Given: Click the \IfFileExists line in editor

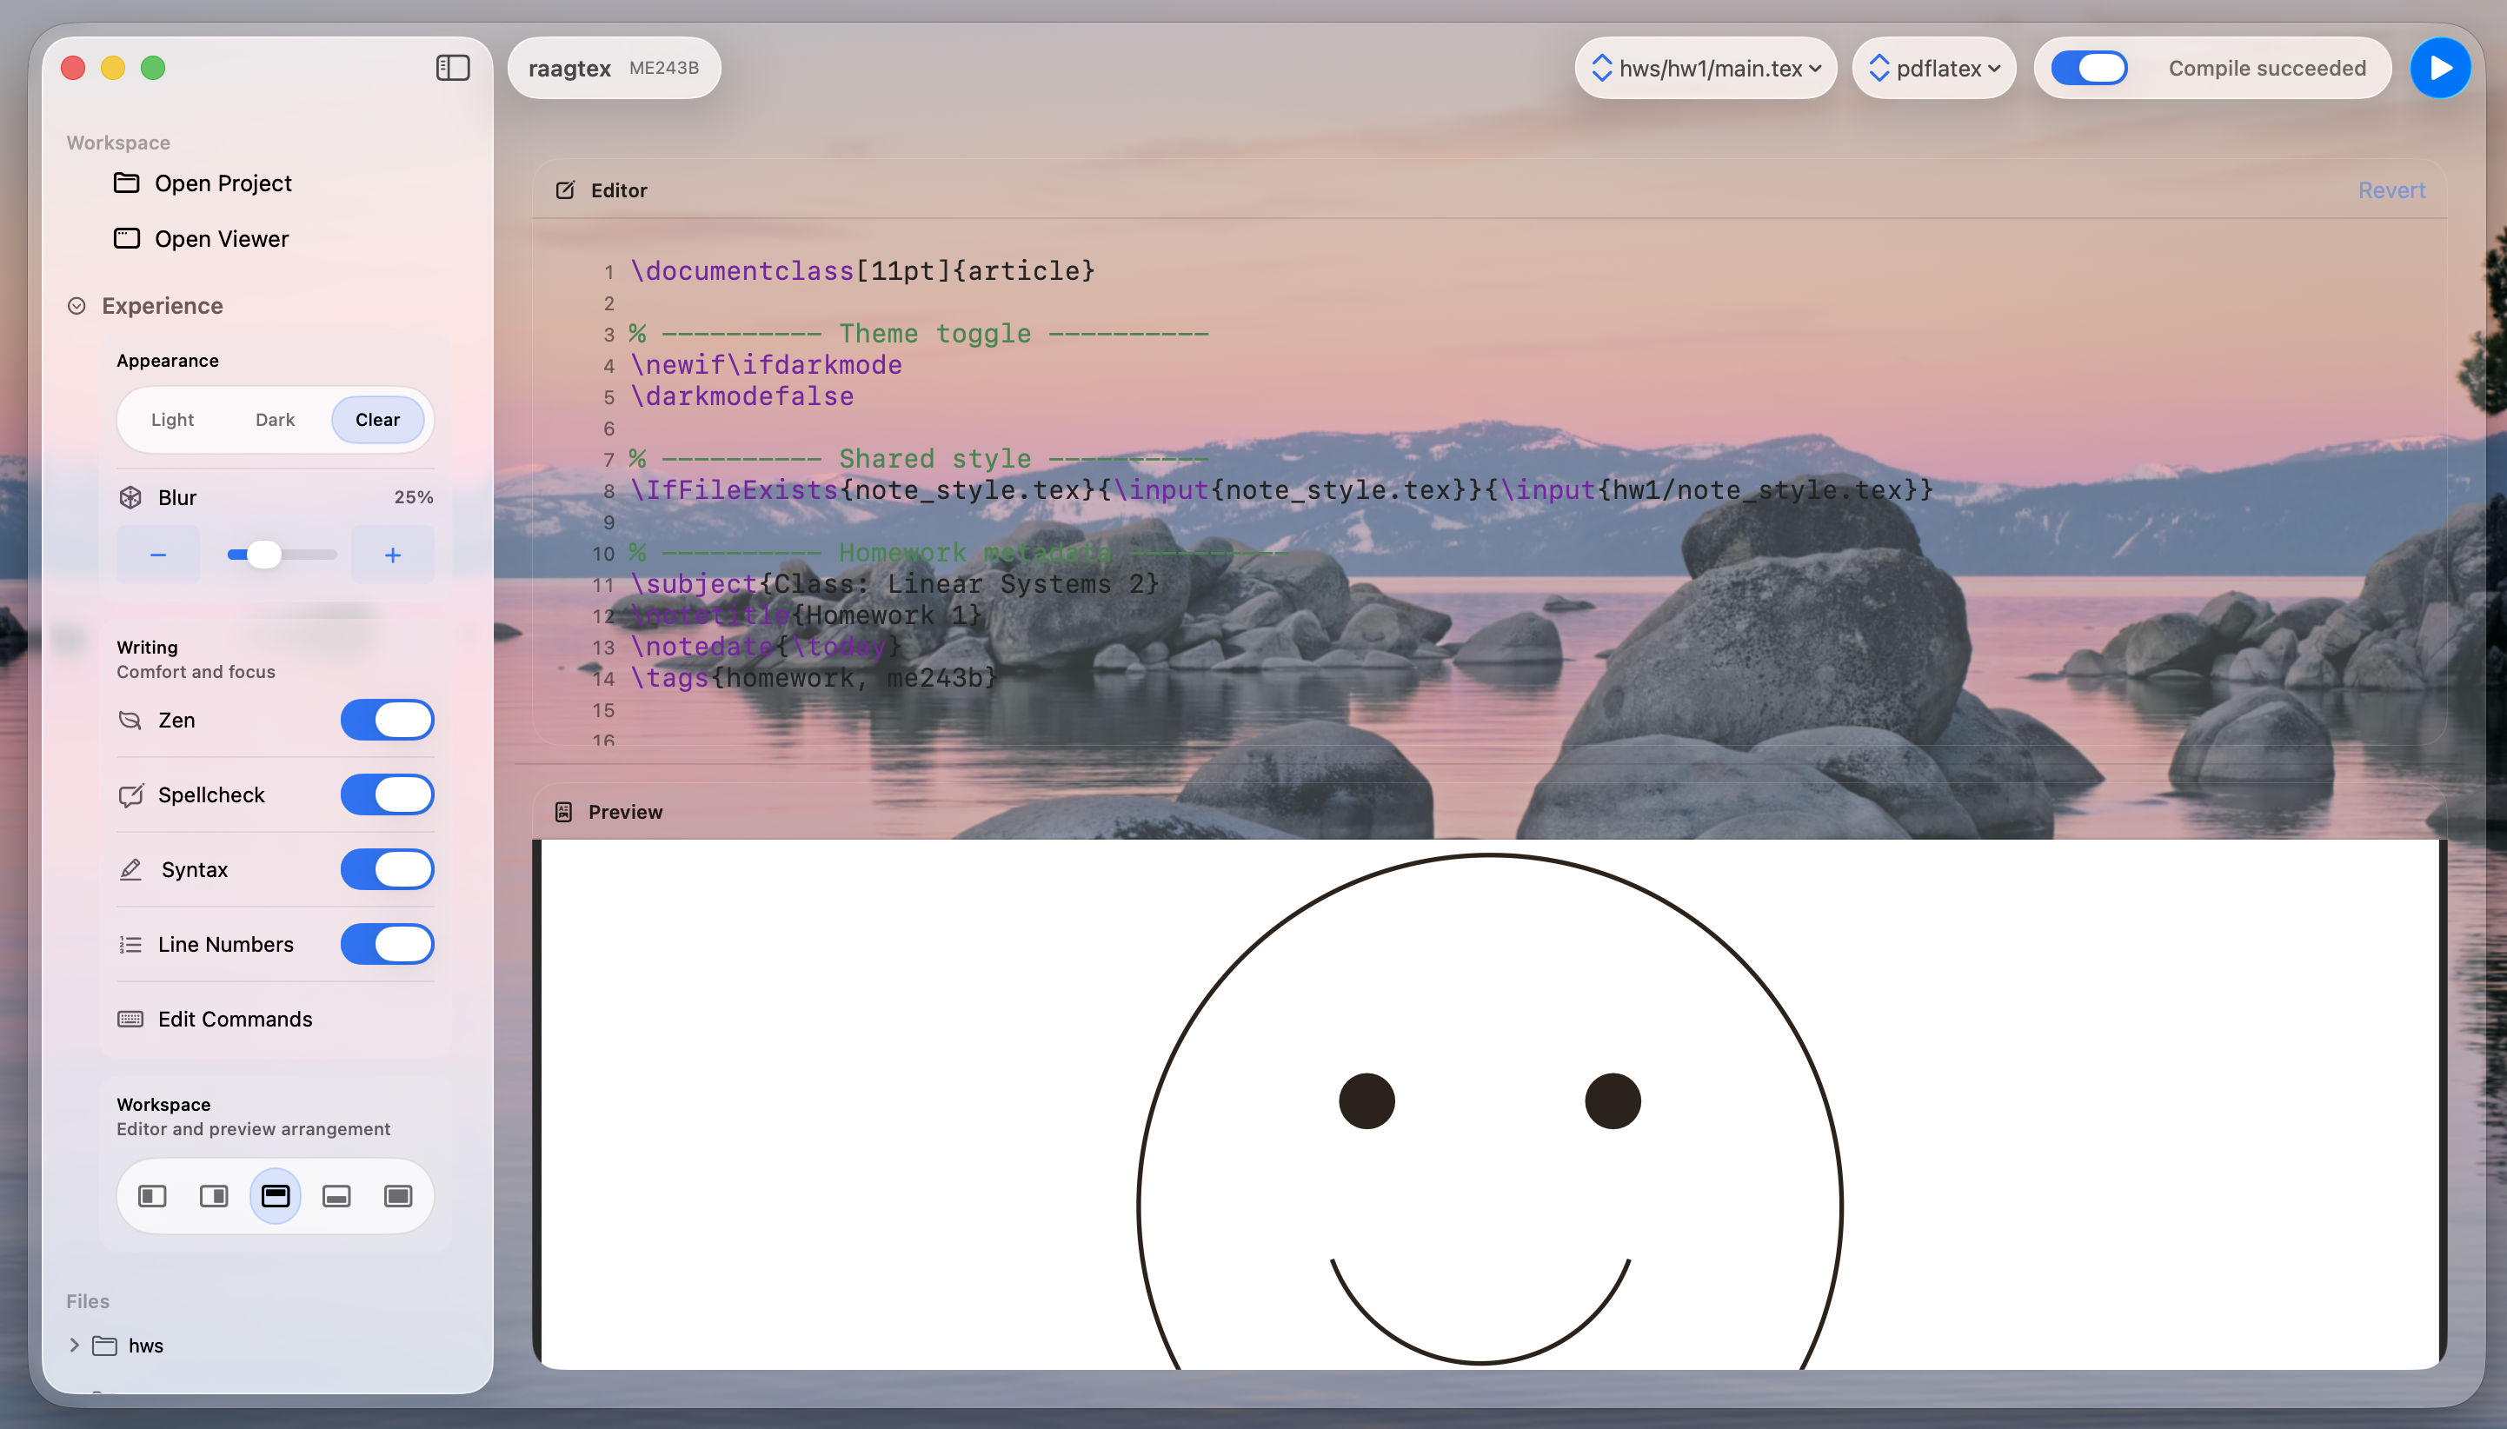Looking at the screenshot, I should click(x=1280, y=489).
